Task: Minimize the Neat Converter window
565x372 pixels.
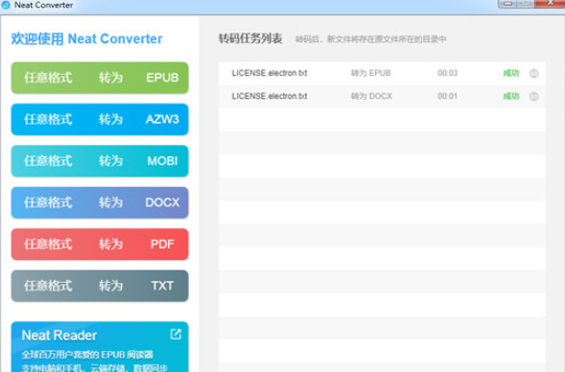Action: click(x=507, y=4)
